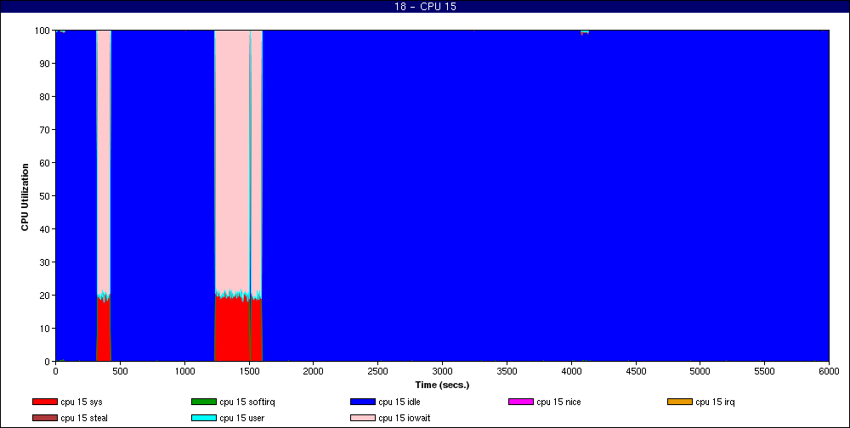Click the magenta cpu 15 nice legend swatch

(521, 402)
